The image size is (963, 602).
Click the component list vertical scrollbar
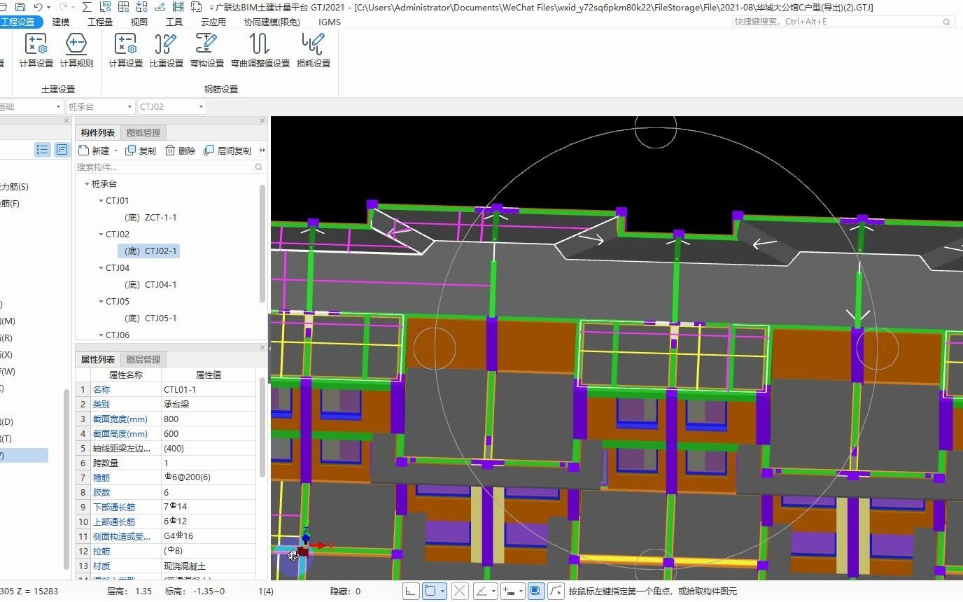[x=262, y=244]
